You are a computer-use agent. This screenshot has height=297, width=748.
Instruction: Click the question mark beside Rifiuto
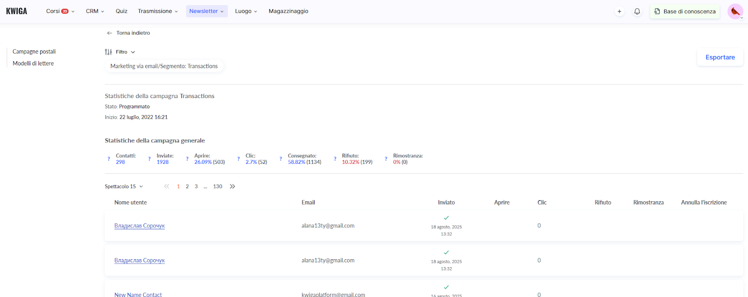(x=335, y=159)
